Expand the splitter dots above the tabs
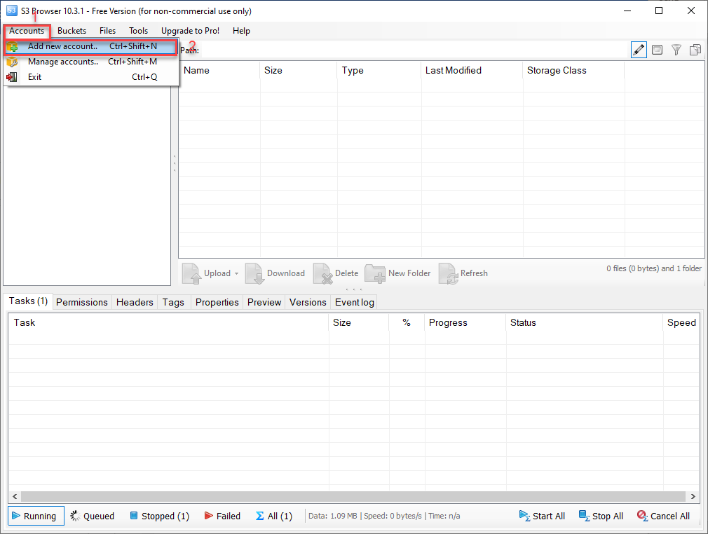 (353, 289)
